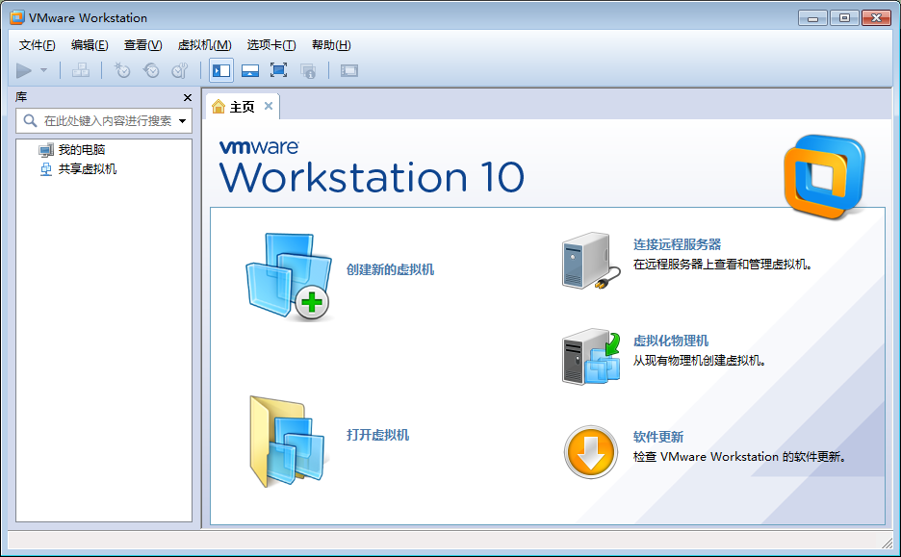
Task: Click the power on play button
Action: point(23,70)
